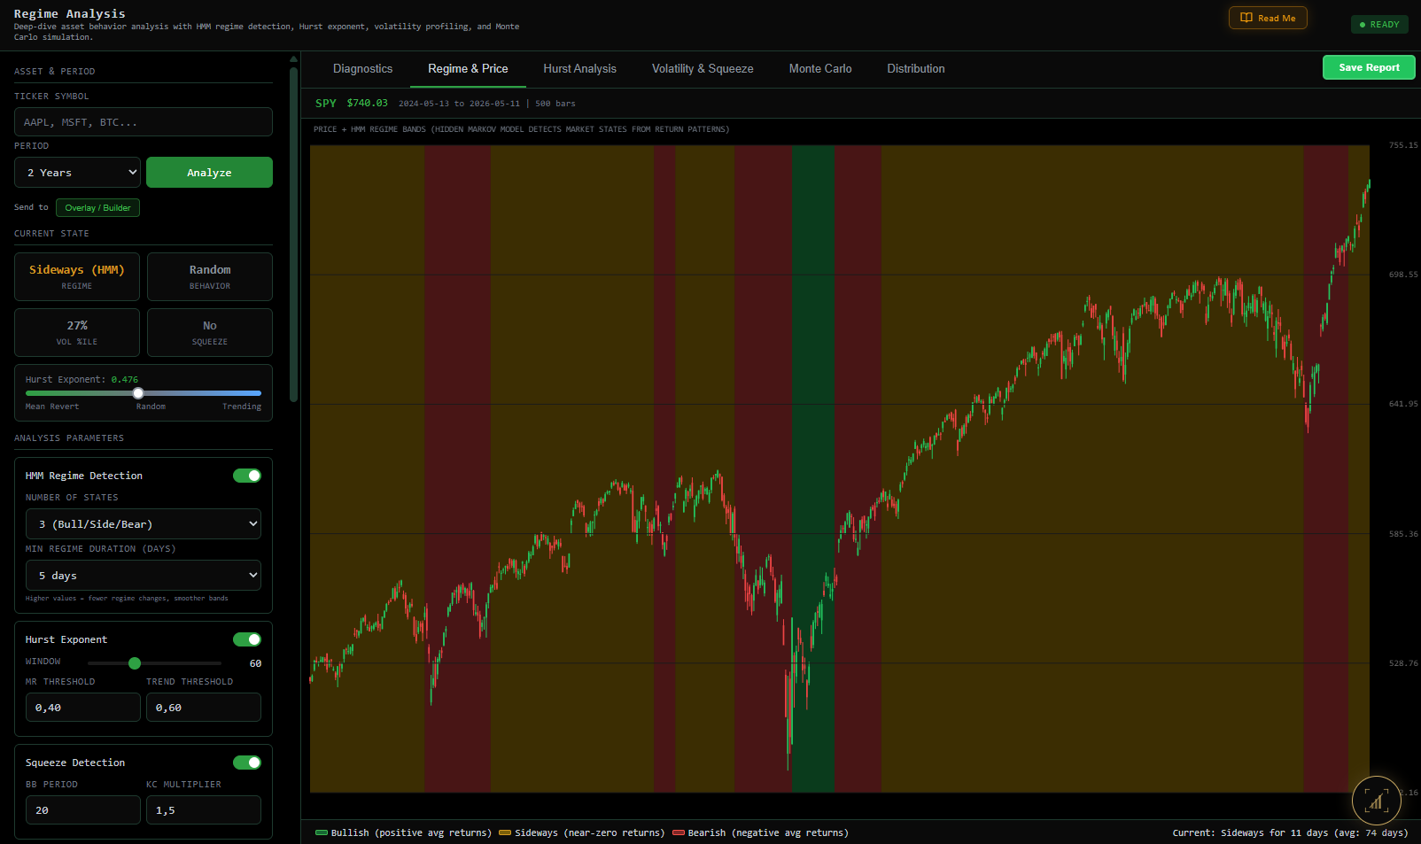Image resolution: width=1421 pixels, height=844 pixels.
Task: Click the 585.36 price axis label
Action: pyautogui.click(x=1403, y=534)
